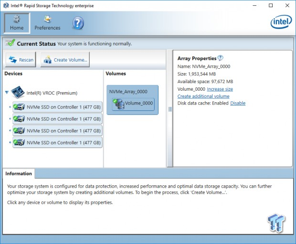This screenshot has width=296, height=244.
Task: Minimize the Rapid Storage Technology window
Action: [x=254, y=5]
